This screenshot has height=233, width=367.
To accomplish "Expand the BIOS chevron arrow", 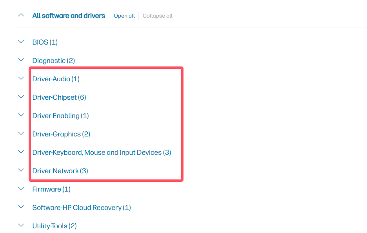I will tap(21, 42).
